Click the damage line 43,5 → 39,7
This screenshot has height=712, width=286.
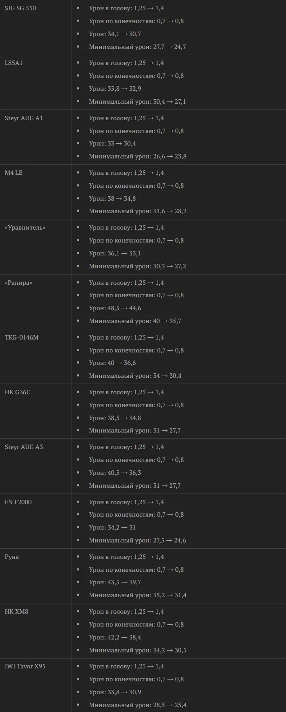tap(115, 582)
